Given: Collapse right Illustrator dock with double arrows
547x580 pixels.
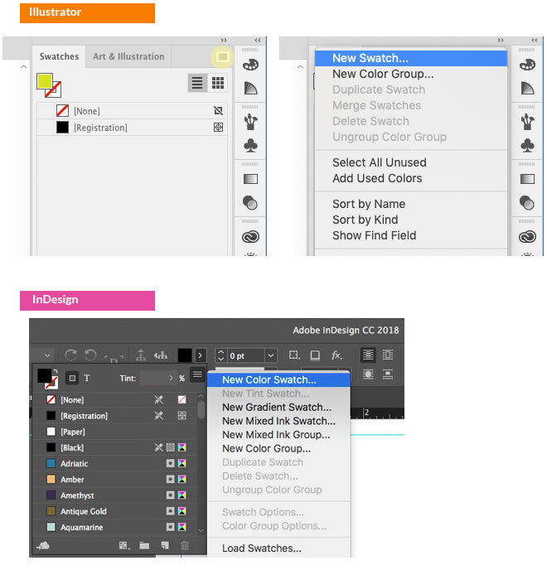Looking at the screenshot, I should point(535,40).
